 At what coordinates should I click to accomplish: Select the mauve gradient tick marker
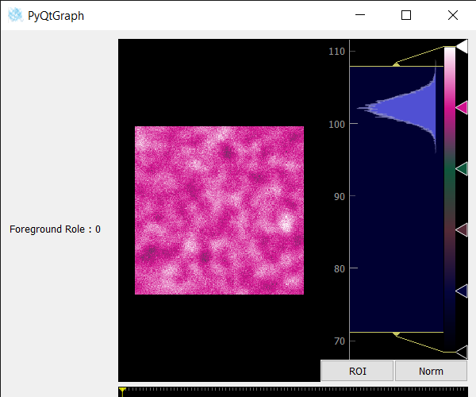(x=462, y=230)
